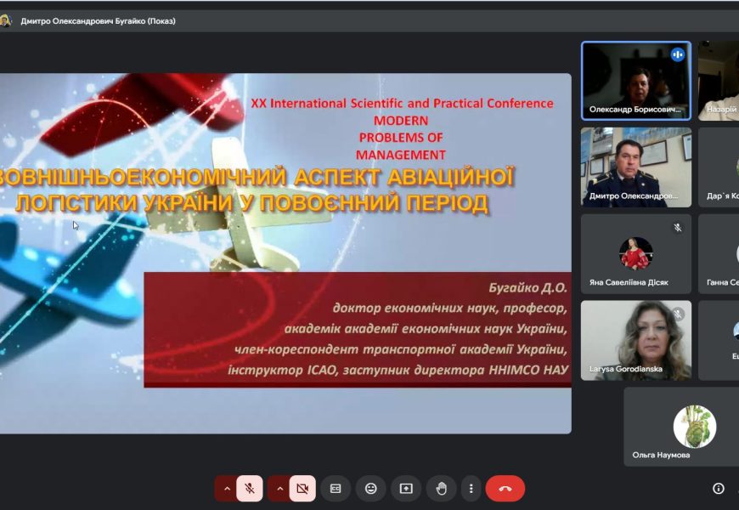Leave the call with red hang-up button
Image resolution: width=739 pixels, height=510 pixels.
pos(505,489)
